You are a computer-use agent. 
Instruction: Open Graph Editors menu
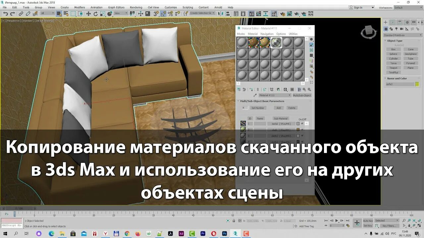click(x=116, y=7)
